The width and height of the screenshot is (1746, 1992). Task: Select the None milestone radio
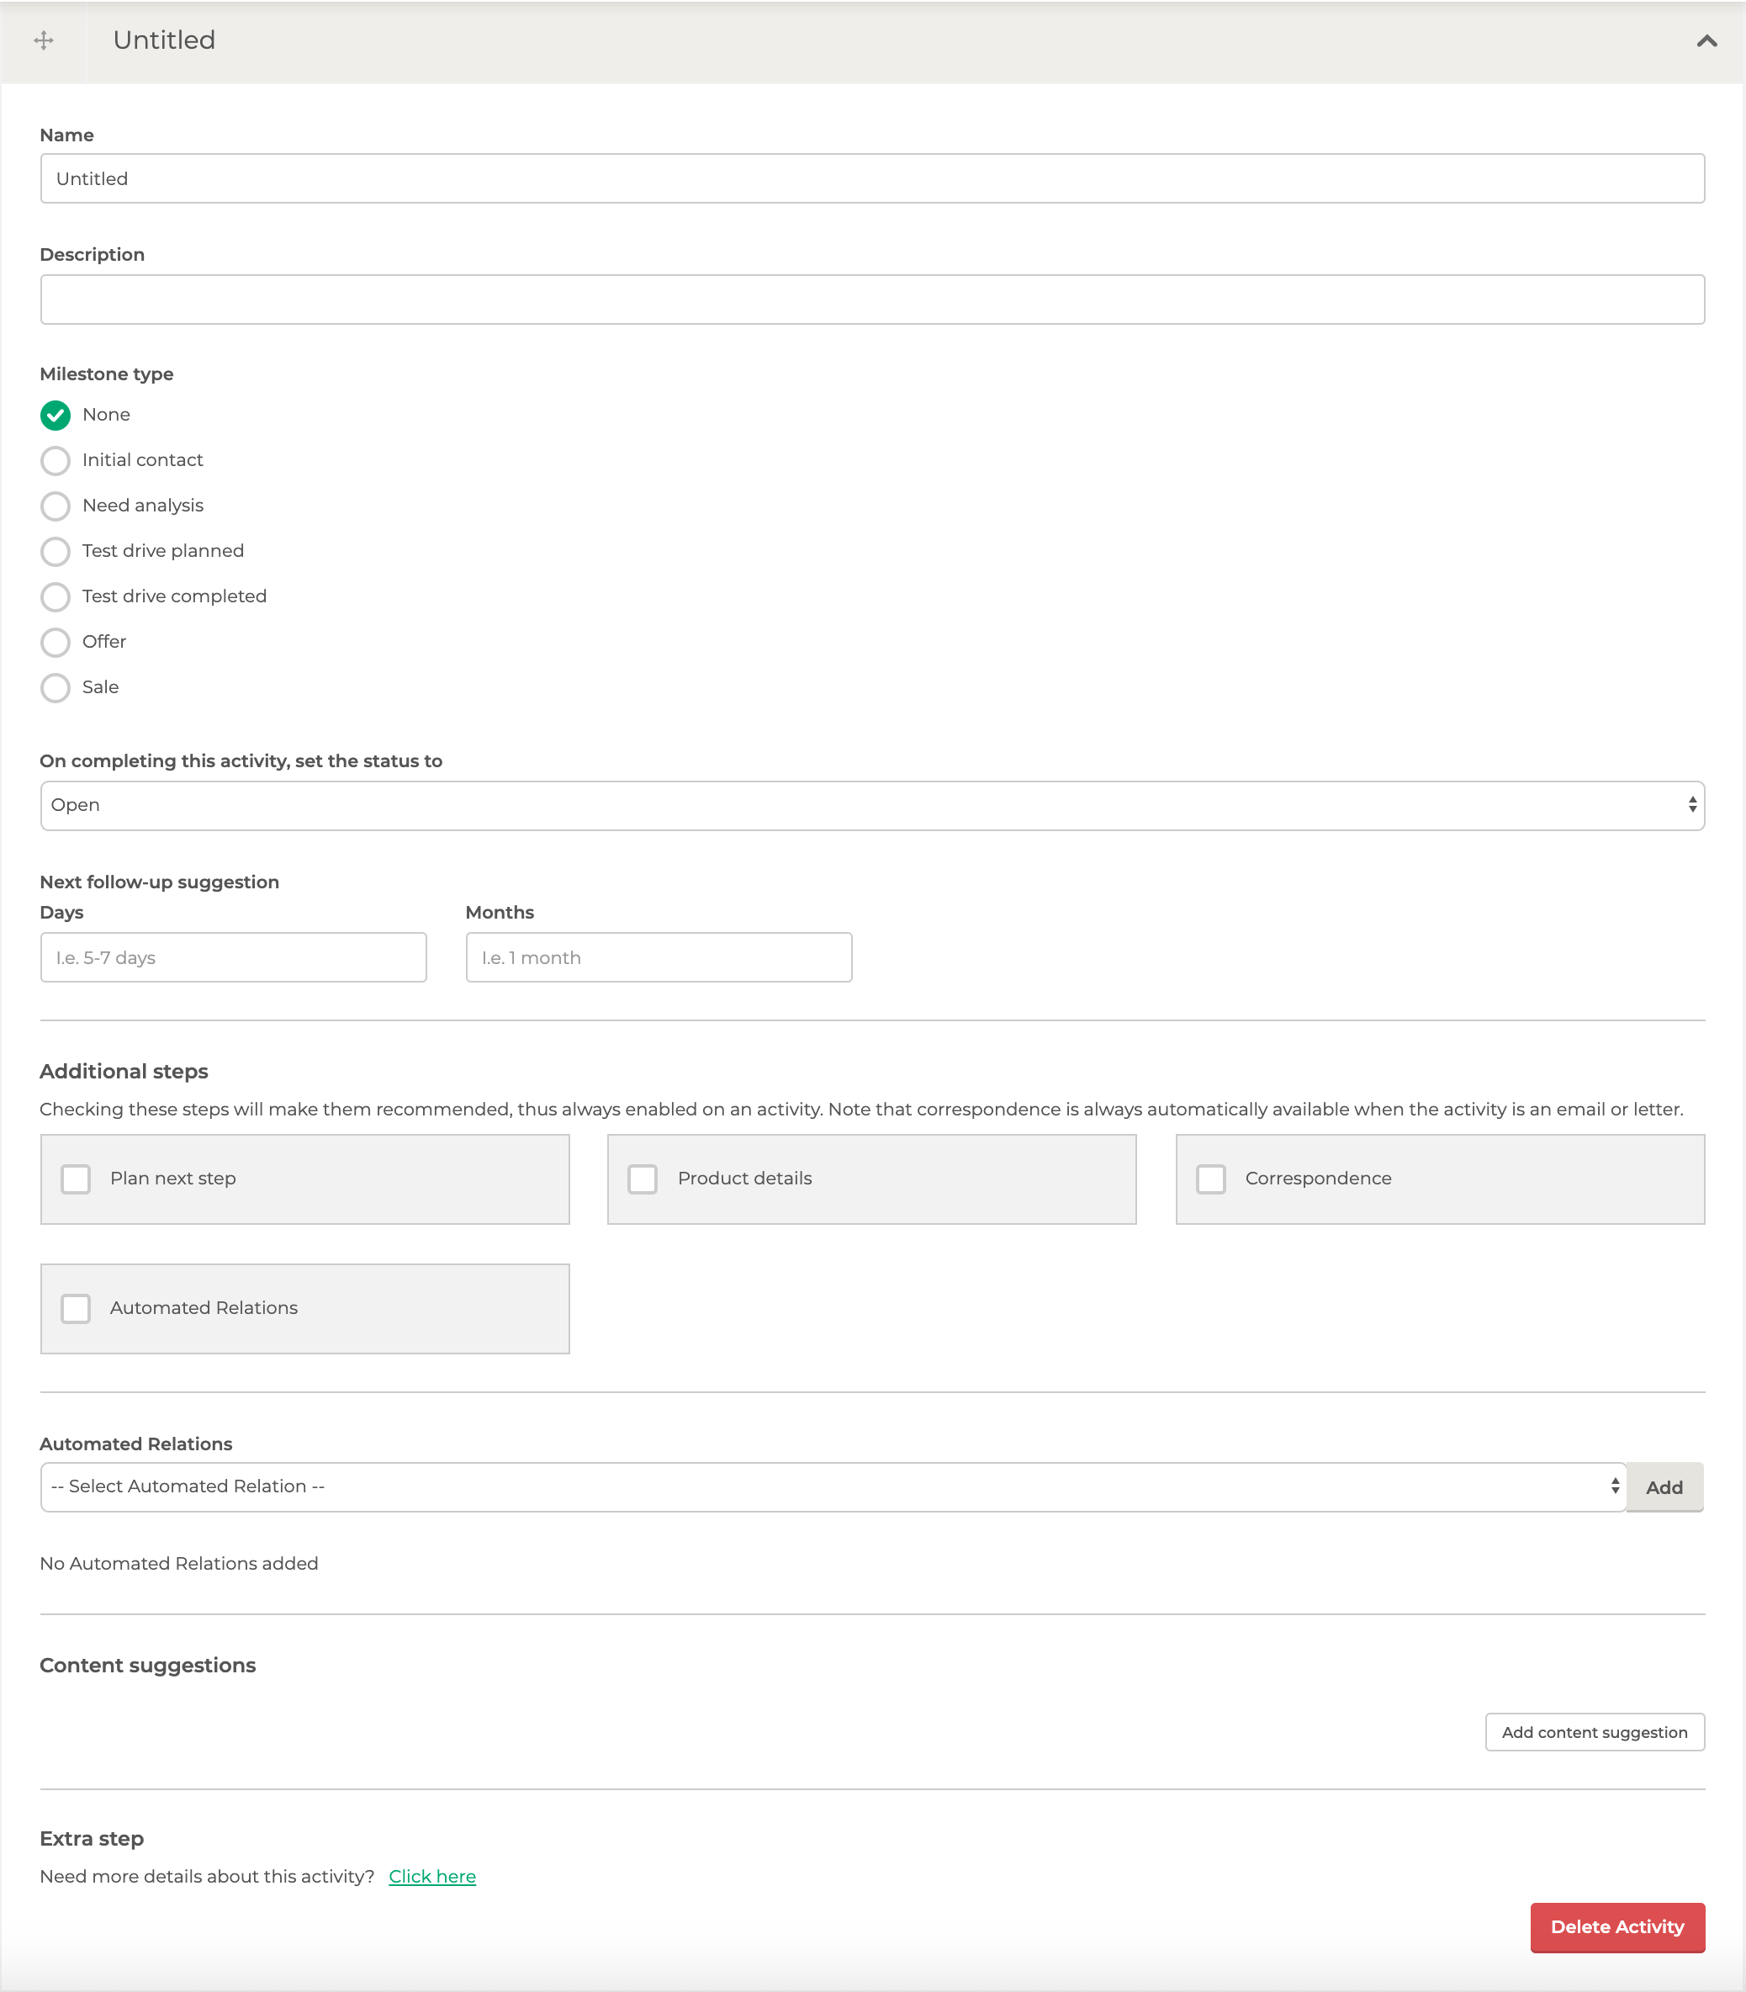click(56, 416)
